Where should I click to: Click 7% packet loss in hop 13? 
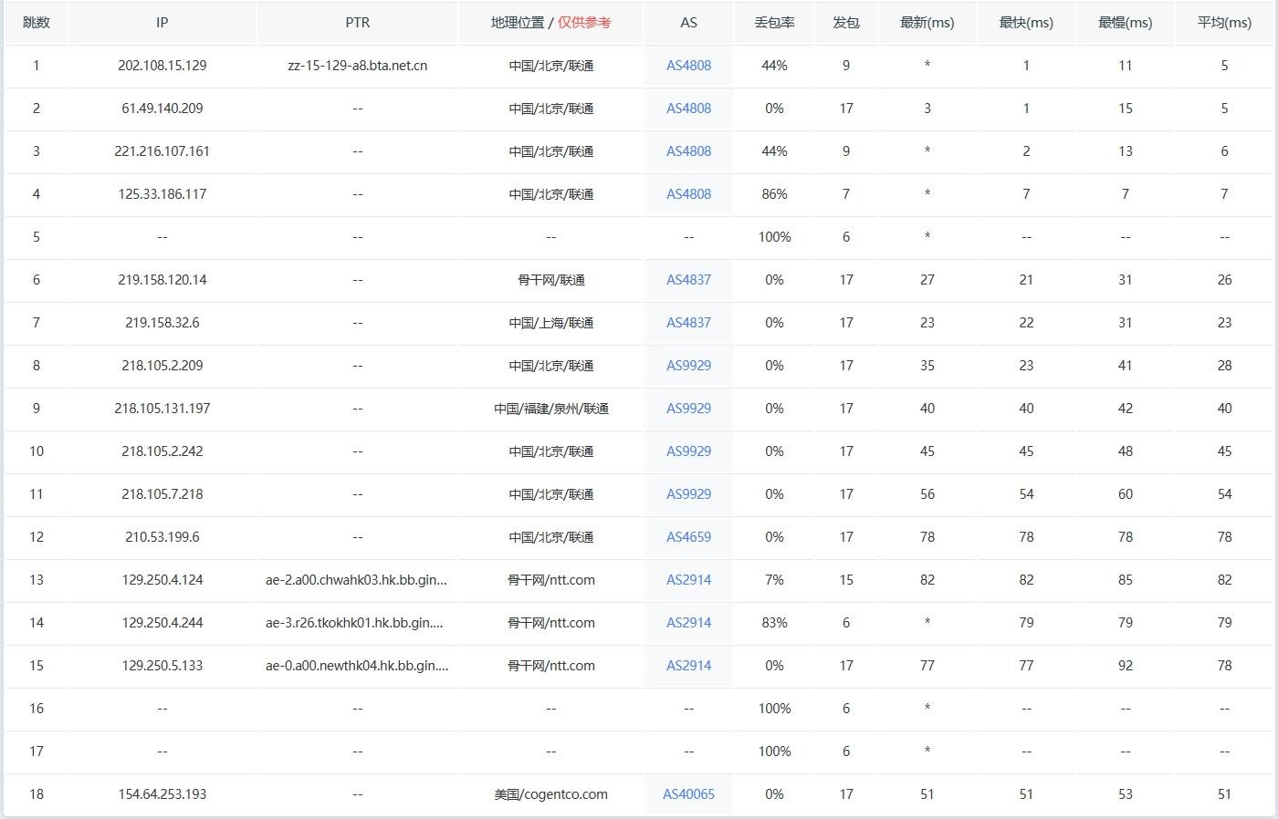tap(774, 580)
